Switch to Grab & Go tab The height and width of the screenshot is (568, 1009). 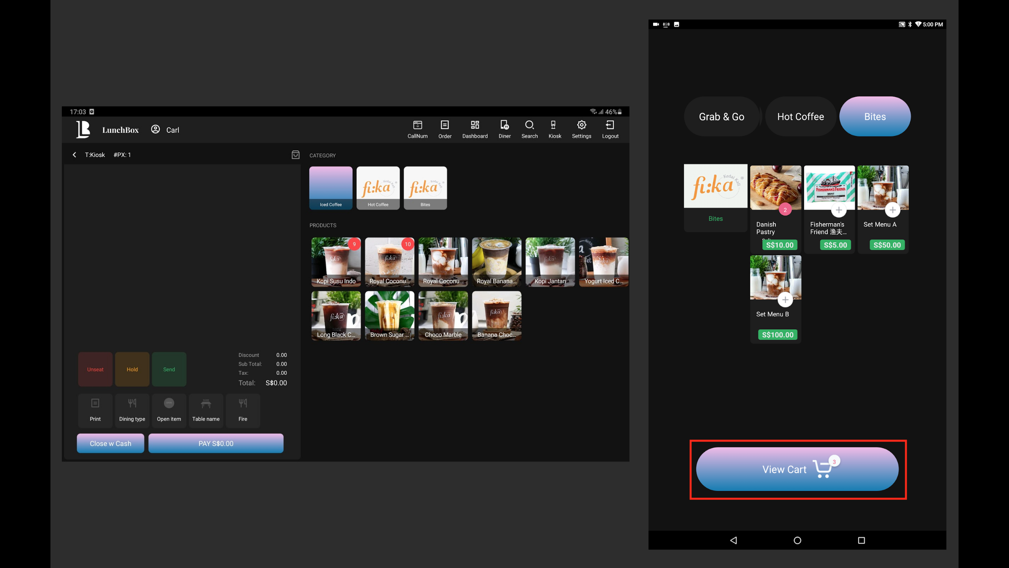(x=721, y=117)
